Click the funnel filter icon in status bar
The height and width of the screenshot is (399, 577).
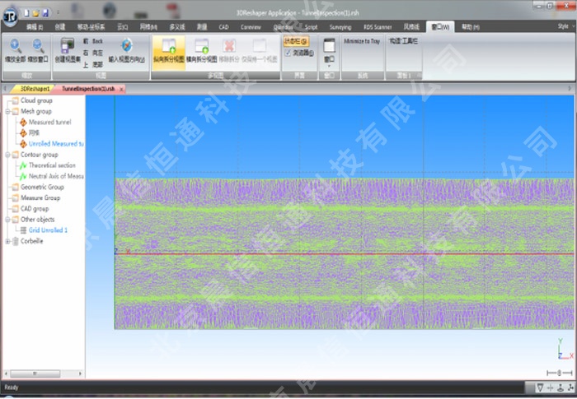pyautogui.click(x=540, y=387)
